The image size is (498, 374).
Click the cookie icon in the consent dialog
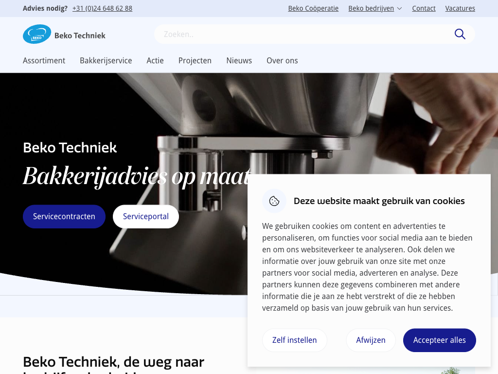point(274,201)
